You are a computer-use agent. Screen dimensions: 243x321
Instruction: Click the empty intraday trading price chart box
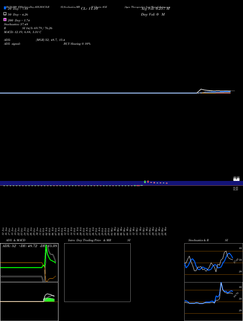click(x=97, y=272)
